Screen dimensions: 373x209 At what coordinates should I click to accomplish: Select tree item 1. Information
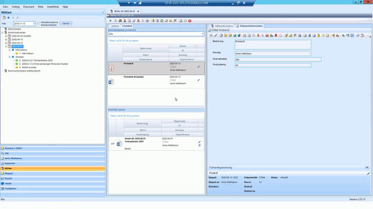[x=26, y=53]
